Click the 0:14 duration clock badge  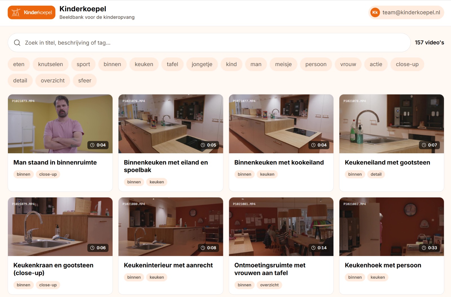click(319, 248)
